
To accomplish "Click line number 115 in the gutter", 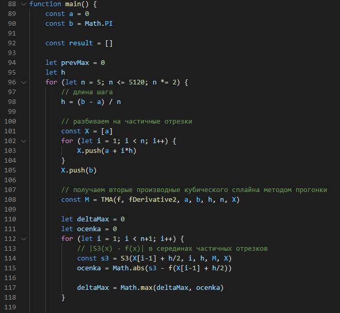I will point(10,268).
